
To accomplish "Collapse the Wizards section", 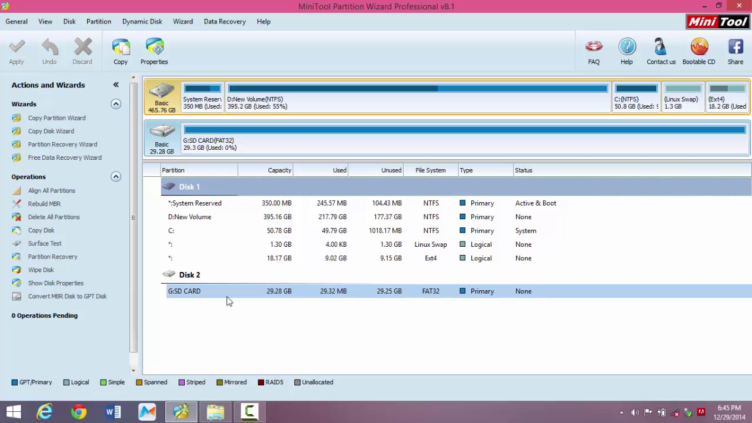I will pyautogui.click(x=116, y=104).
